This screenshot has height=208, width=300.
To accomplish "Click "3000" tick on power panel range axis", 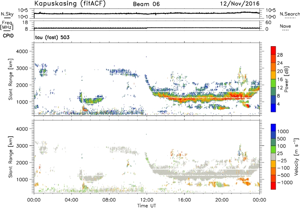I will [22, 68].
